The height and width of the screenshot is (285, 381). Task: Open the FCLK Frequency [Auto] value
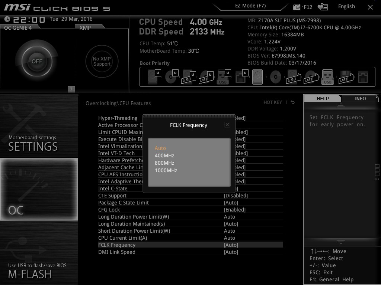coord(231,245)
